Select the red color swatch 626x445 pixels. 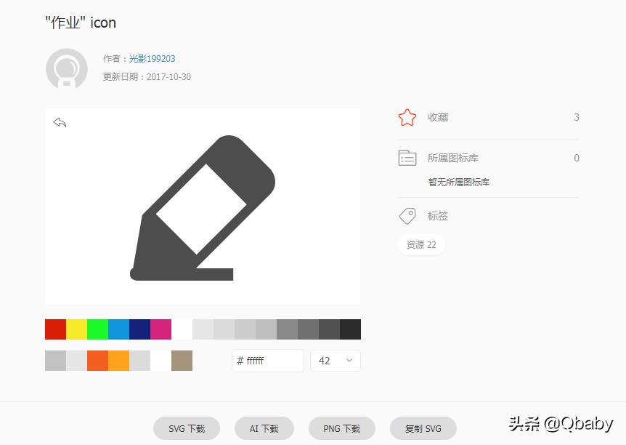[x=54, y=329]
